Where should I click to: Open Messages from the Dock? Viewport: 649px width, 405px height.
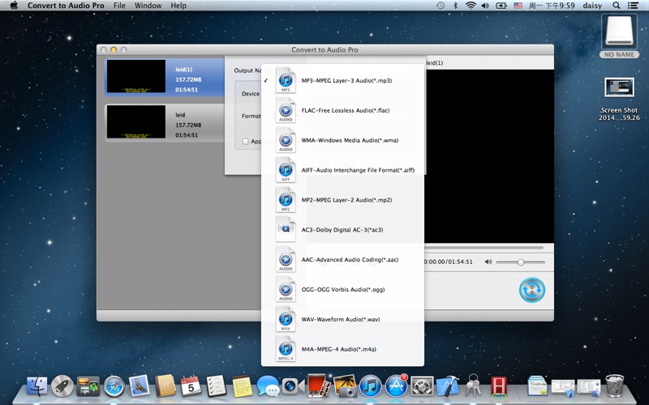[268, 386]
